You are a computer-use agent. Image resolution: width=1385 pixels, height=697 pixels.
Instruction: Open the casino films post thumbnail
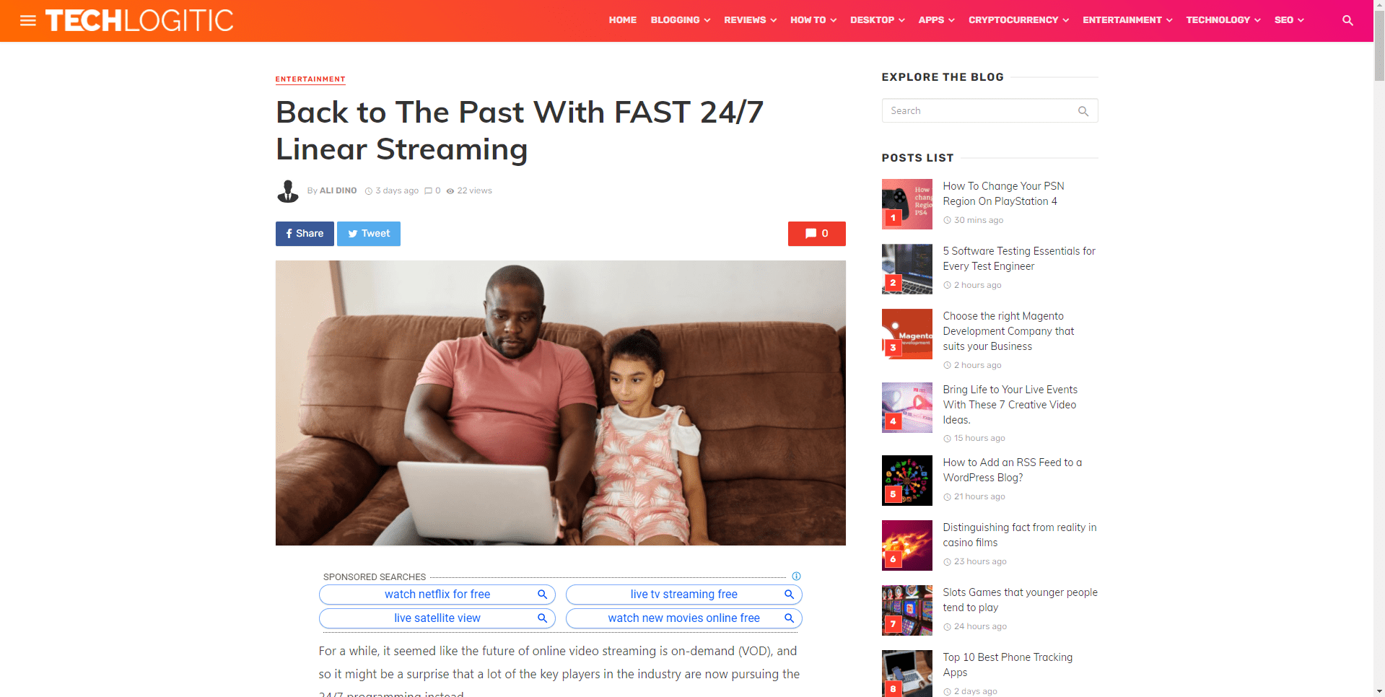(907, 545)
